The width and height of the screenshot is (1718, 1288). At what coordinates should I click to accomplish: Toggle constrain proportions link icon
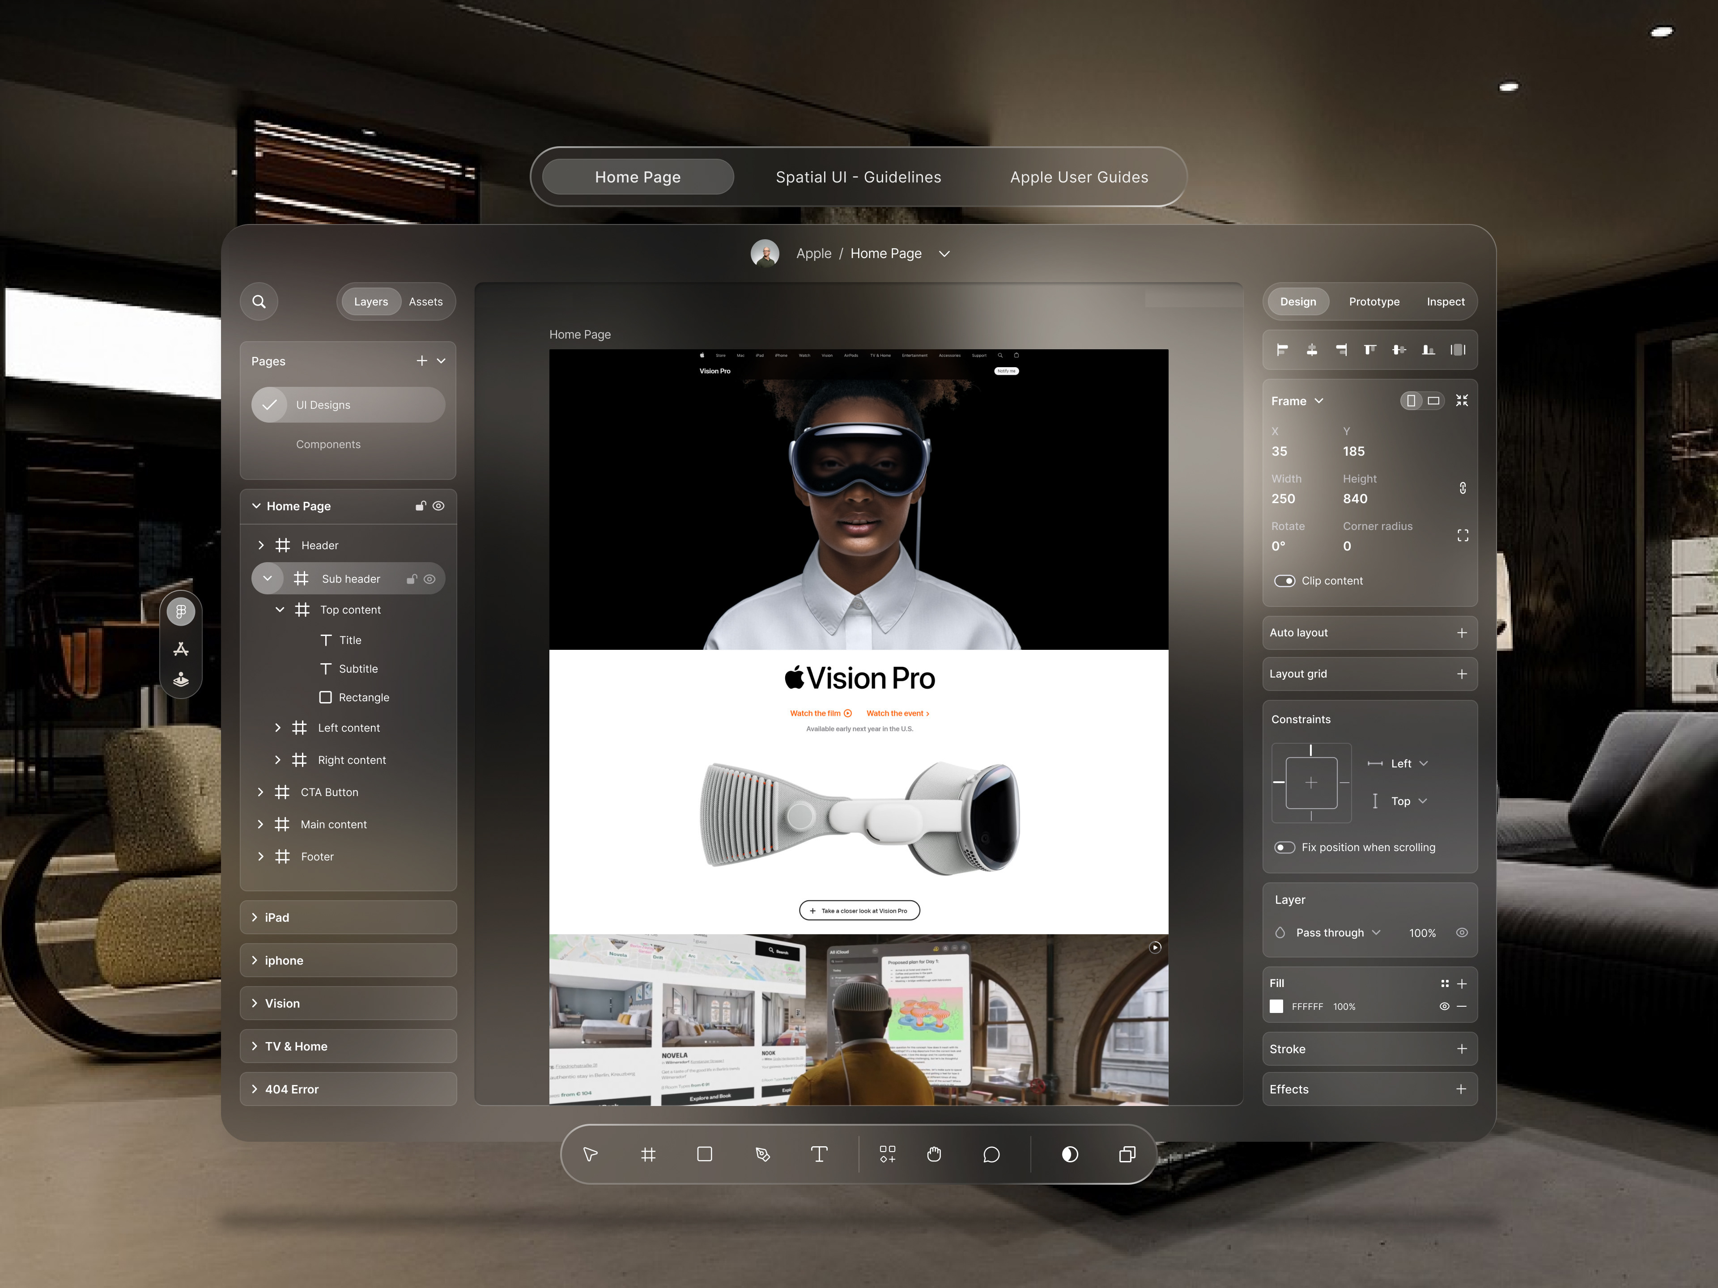coord(1463,488)
